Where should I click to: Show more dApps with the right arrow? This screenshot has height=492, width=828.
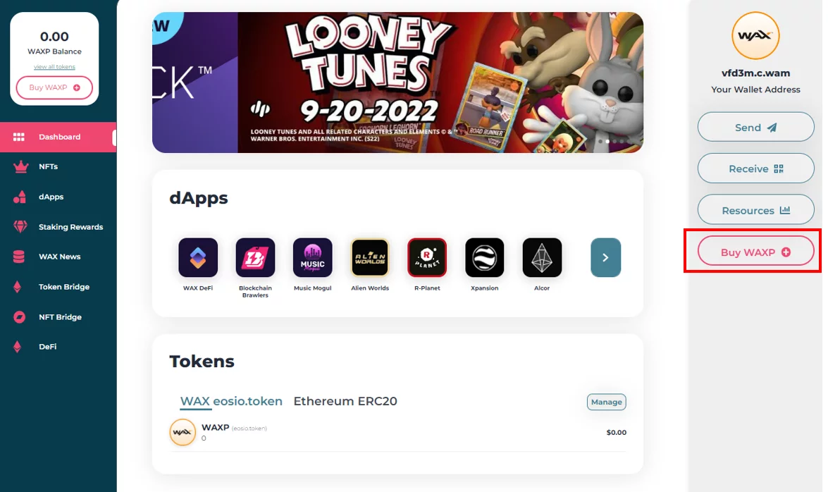click(x=606, y=257)
